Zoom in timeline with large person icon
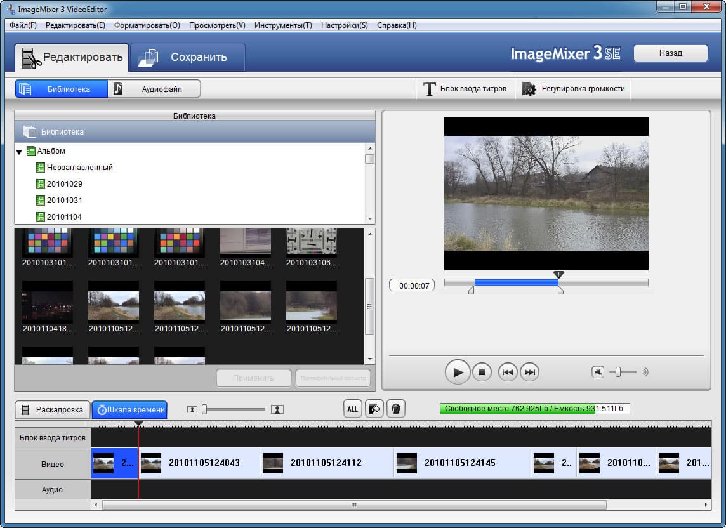 (277, 409)
